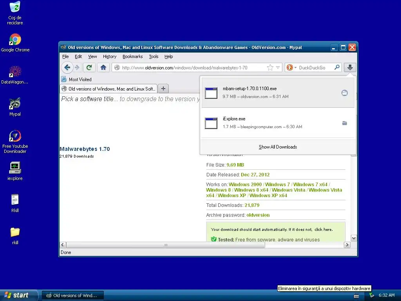Open the File menu

coord(65,56)
